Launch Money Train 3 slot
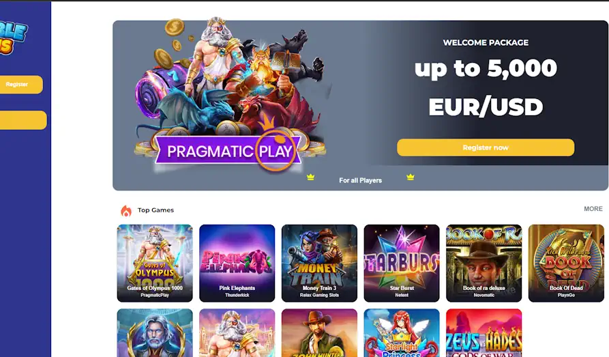609x357 pixels. point(319,263)
